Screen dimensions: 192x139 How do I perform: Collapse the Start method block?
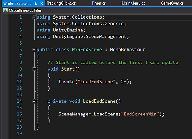click(35, 69)
